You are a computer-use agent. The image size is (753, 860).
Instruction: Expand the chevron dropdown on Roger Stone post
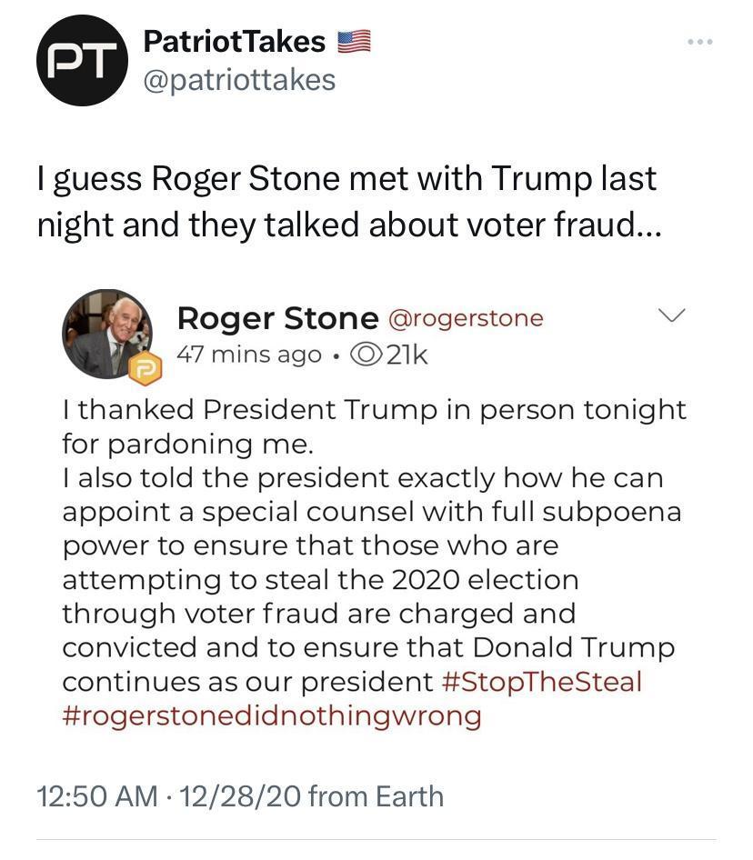[672, 315]
